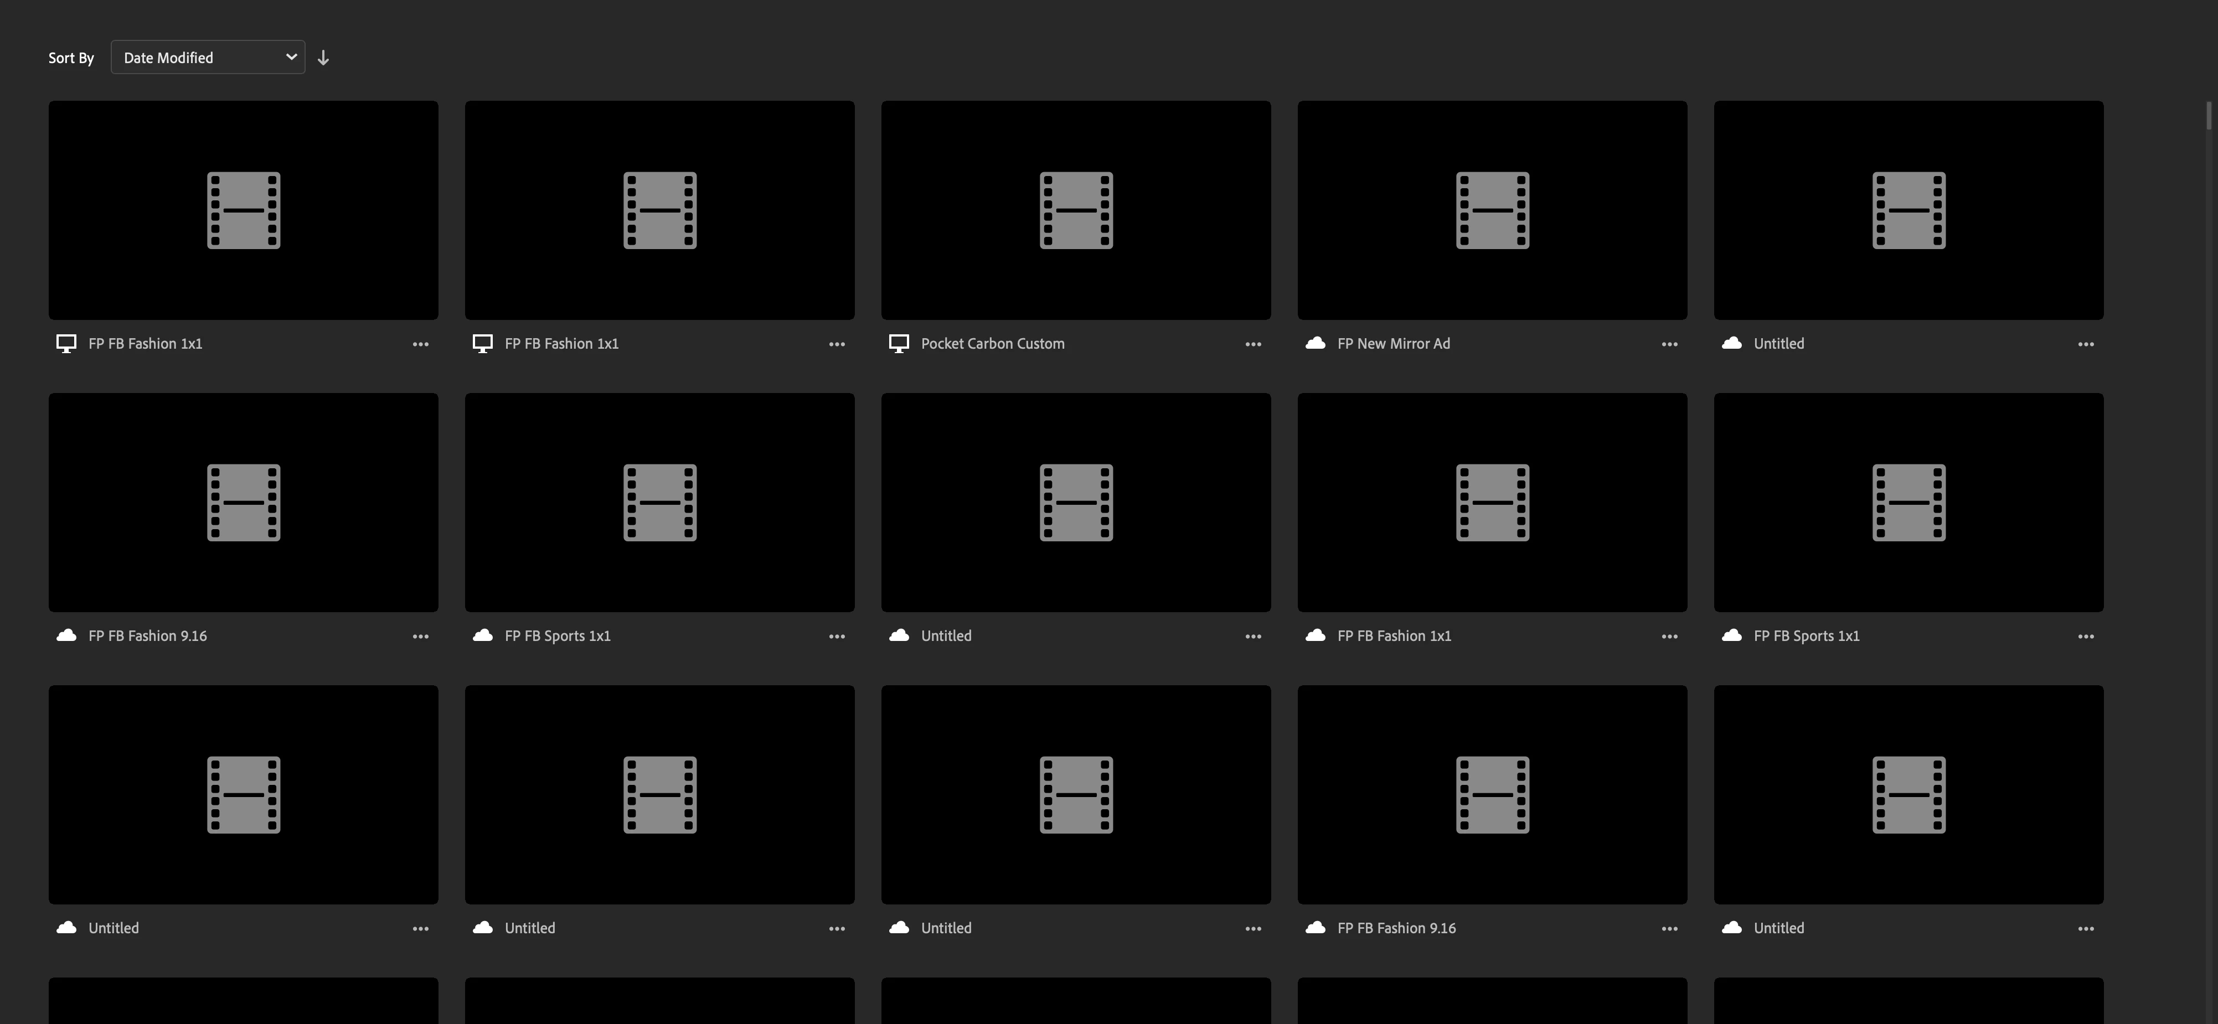Viewport: 2218px width, 1024px height.
Task: Click the monitor icon beside Pocket Carbon Custom
Action: (x=898, y=343)
